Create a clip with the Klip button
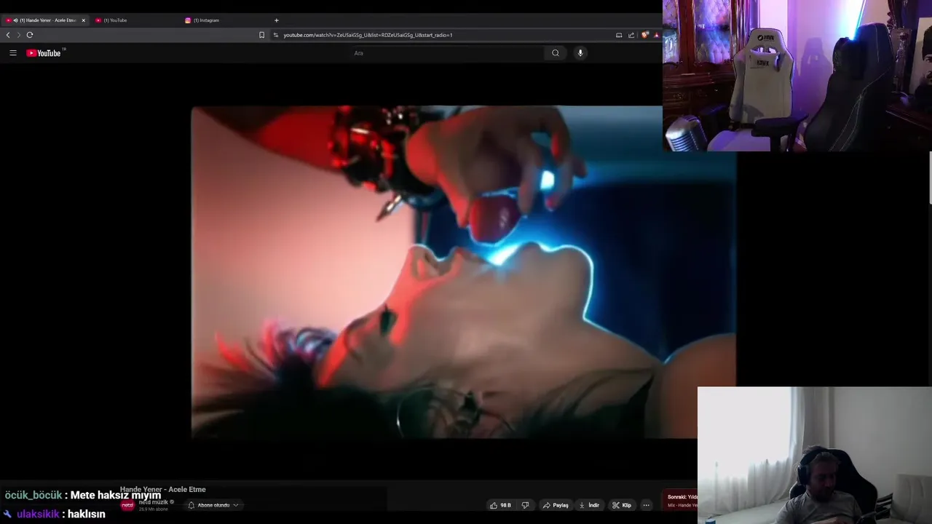Viewport: 932px width, 524px height. pyautogui.click(x=622, y=505)
